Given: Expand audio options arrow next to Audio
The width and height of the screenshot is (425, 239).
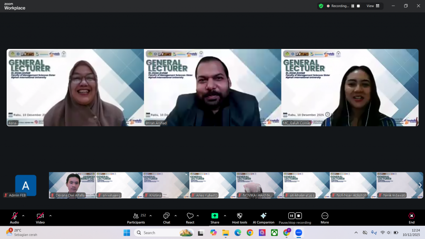Looking at the screenshot, I should (23, 216).
